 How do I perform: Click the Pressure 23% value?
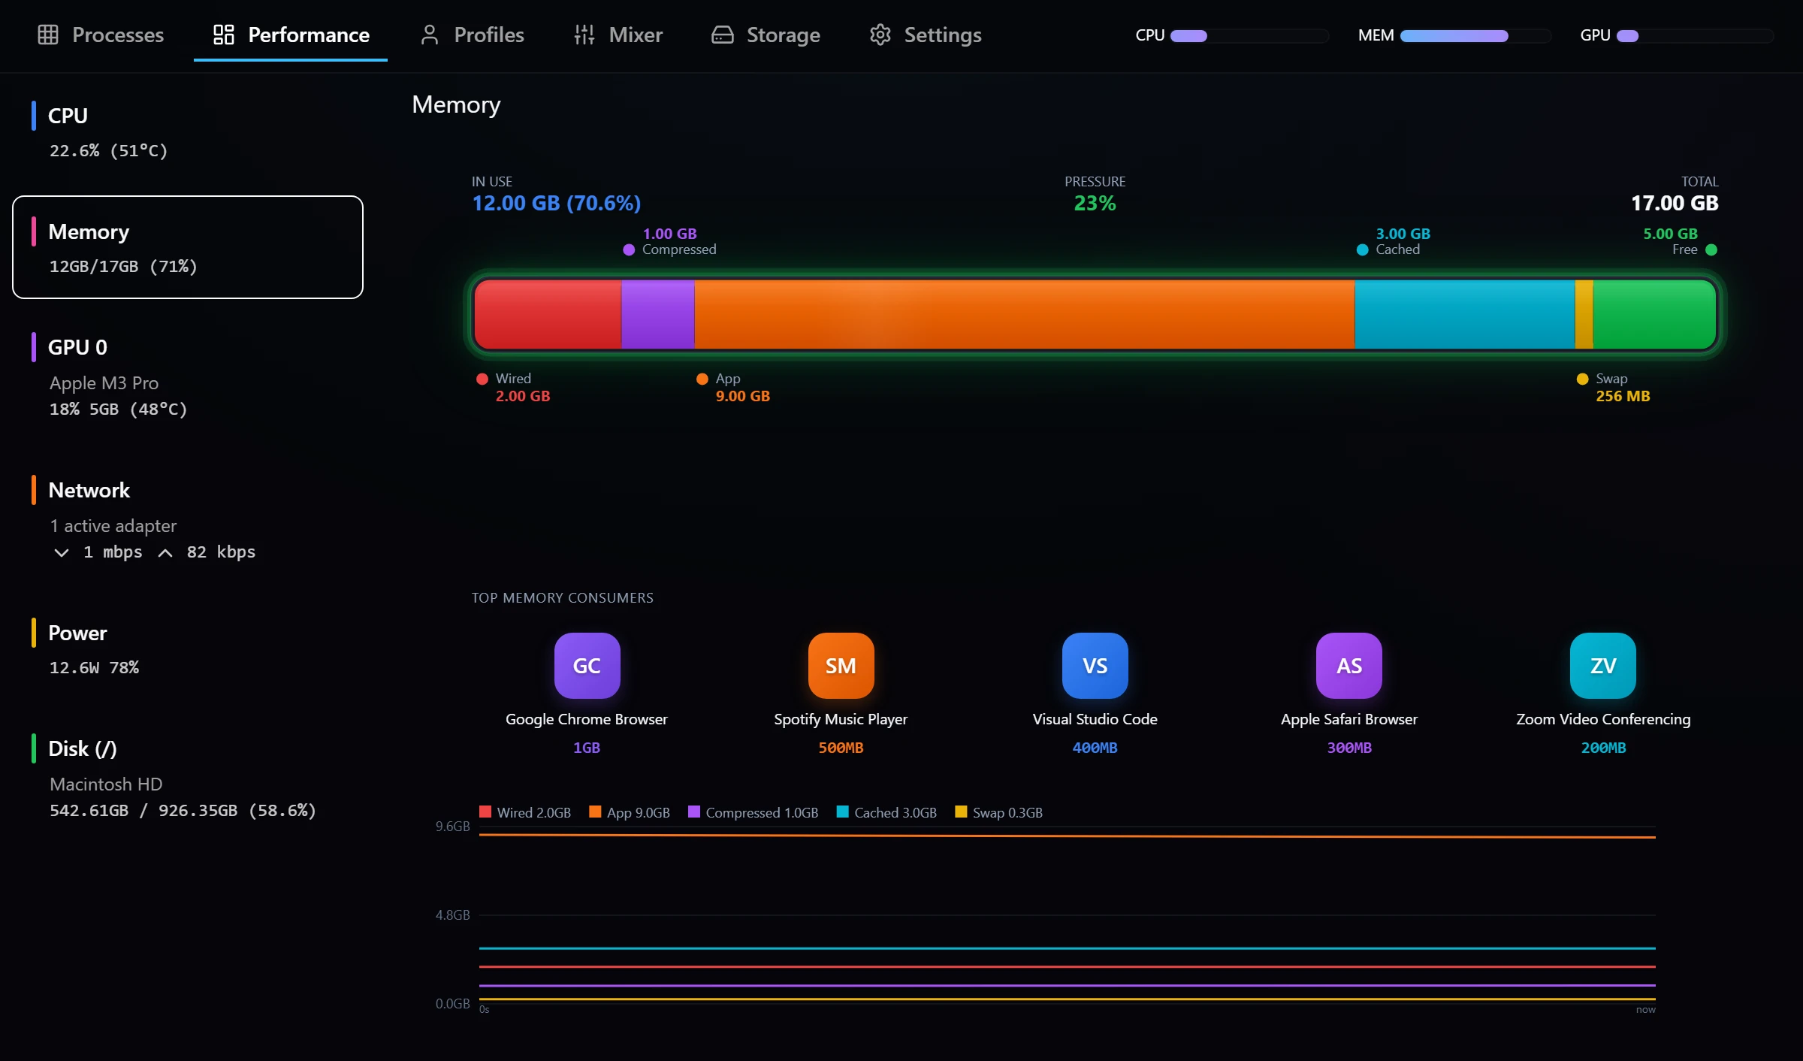tap(1095, 203)
